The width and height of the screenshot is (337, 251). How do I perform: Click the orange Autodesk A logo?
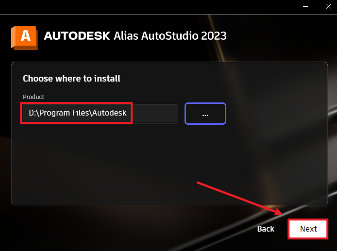(x=24, y=38)
